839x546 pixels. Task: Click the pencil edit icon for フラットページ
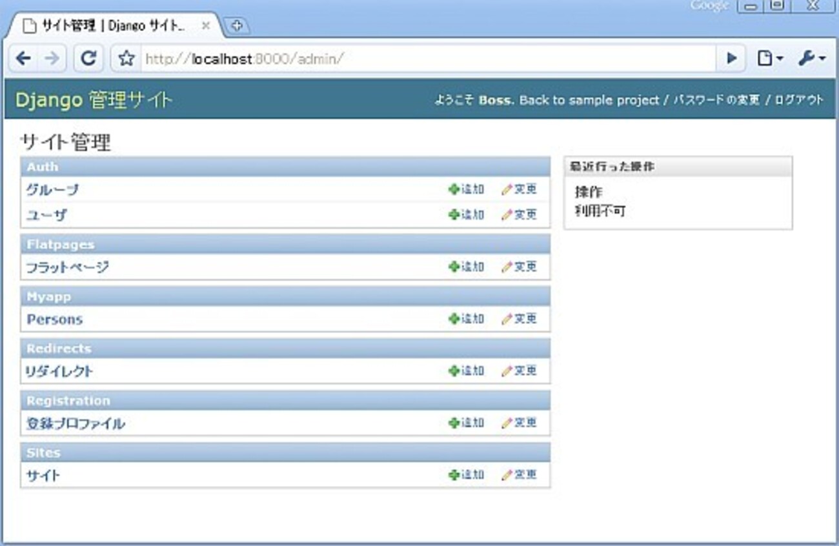click(x=507, y=267)
